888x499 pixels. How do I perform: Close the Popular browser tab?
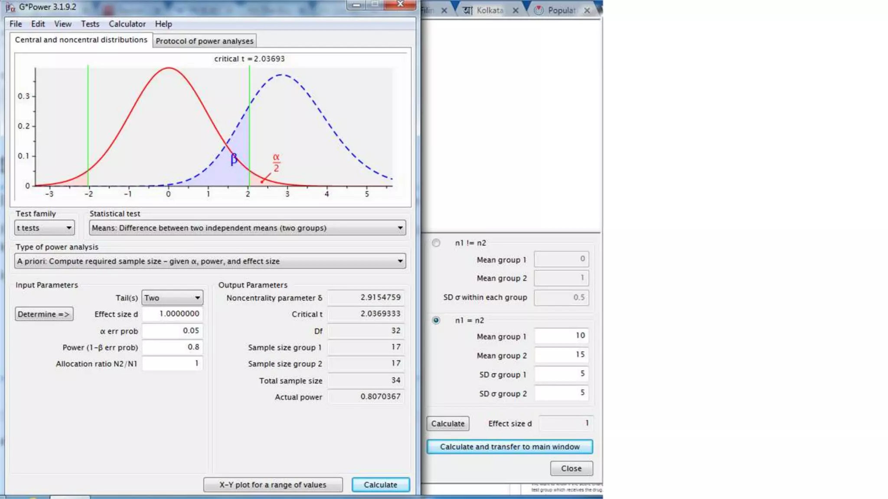click(587, 10)
